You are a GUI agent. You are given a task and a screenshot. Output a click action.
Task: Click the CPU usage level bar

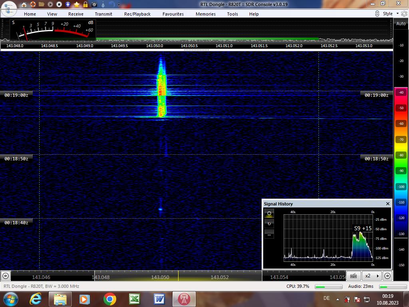pyautogui.click(x=328, y=287)
